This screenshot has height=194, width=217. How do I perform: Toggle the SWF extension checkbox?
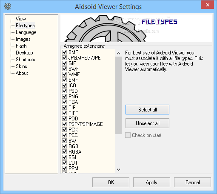point(65,68)
